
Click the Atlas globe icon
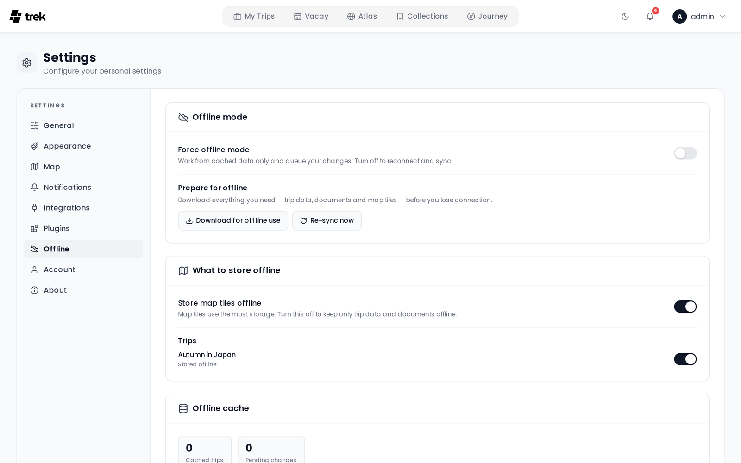(x=351, y=17)
